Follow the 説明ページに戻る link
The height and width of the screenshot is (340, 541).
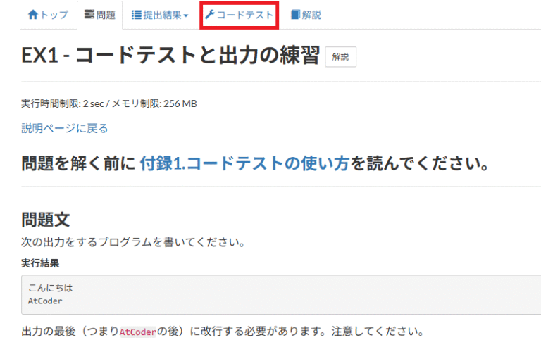pos(65,128)
